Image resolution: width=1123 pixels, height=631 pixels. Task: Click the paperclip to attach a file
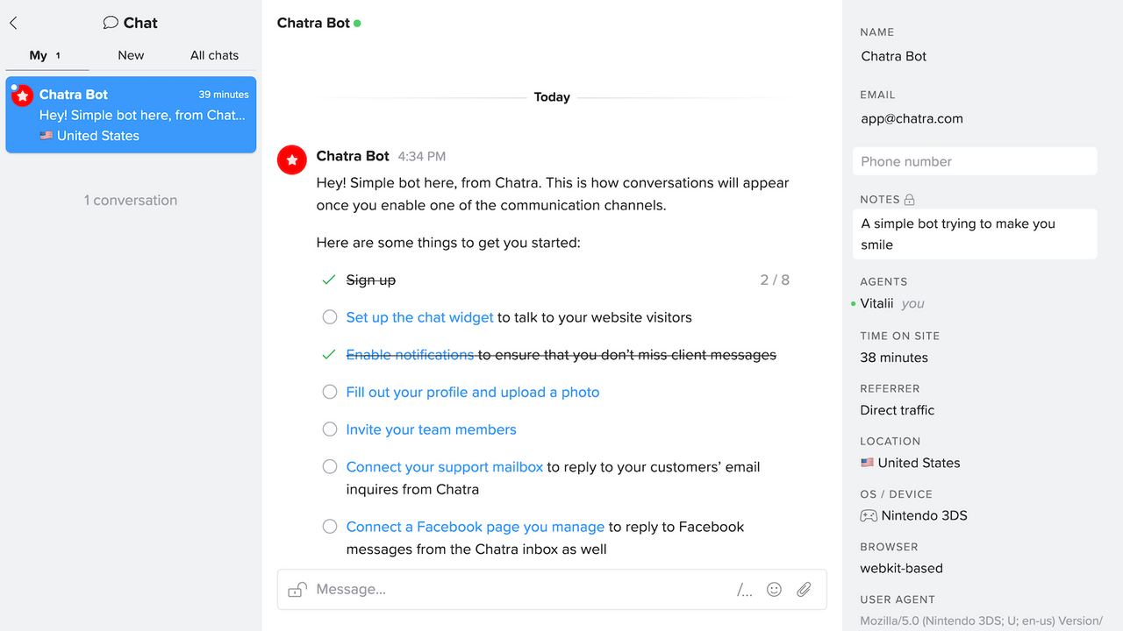tap(804, 589)
